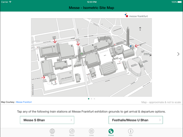Tap the station instructions text
The image size is (183, 137).
point(91,112)
